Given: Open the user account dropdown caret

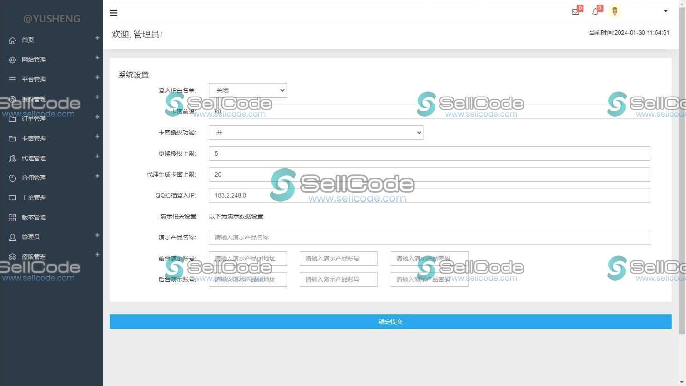Looking at the screenshot, I should click(665, 11).
